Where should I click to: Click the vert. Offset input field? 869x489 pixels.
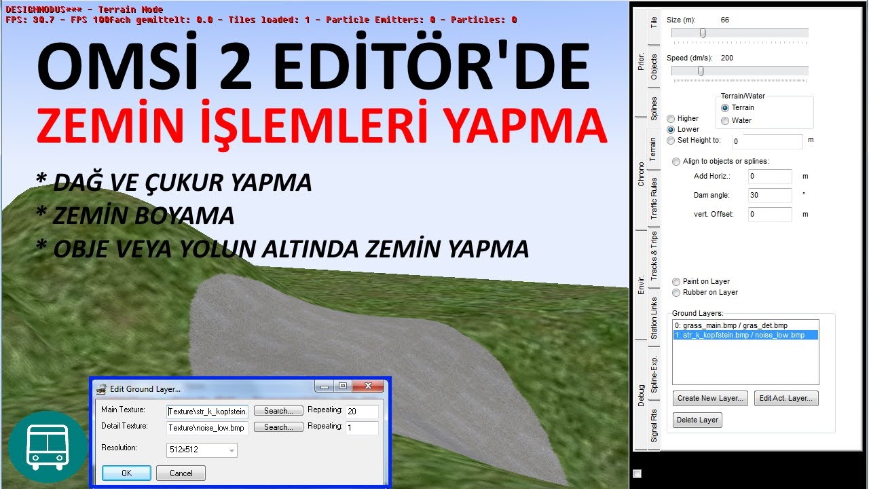pos(770,215)
